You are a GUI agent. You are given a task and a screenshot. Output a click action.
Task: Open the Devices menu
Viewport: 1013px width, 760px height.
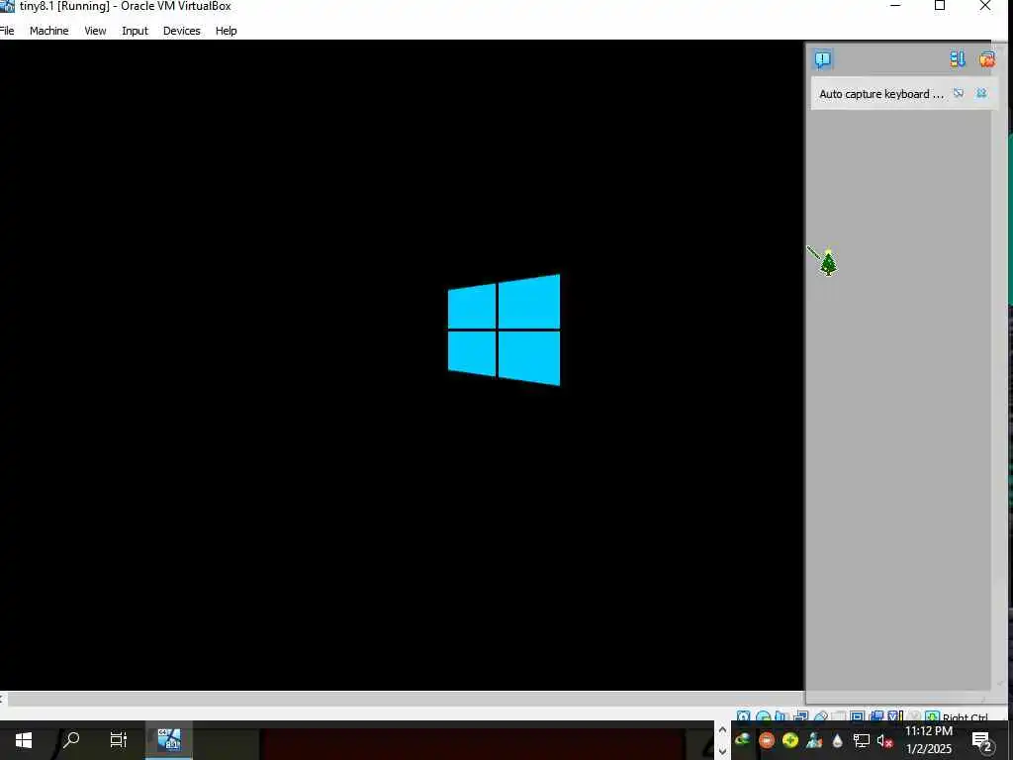tap(182, 31)
